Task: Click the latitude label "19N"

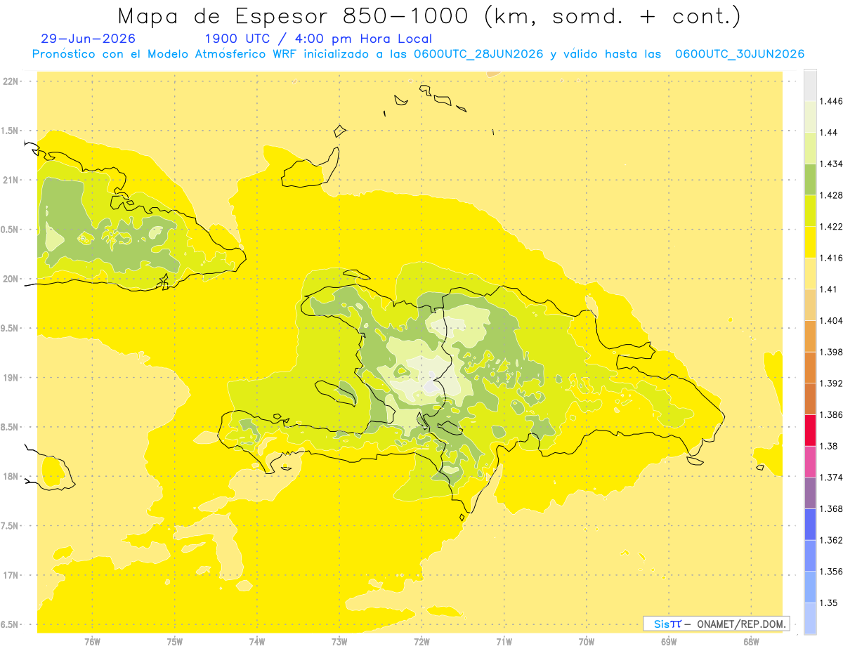Action: (11, 378)
